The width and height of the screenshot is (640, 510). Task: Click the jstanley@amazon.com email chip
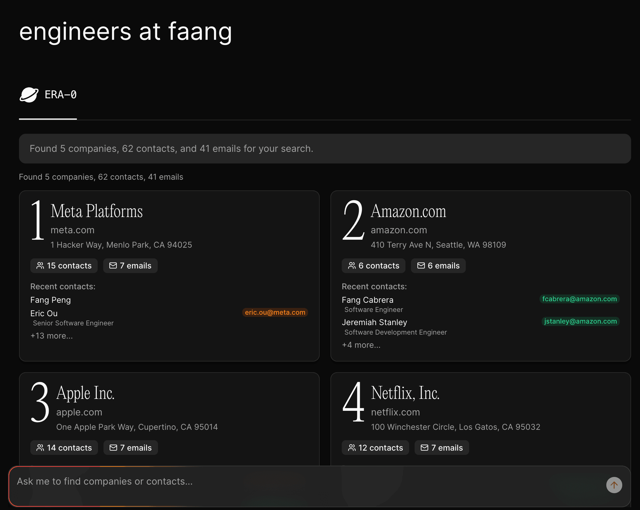[x=580, y=321]
